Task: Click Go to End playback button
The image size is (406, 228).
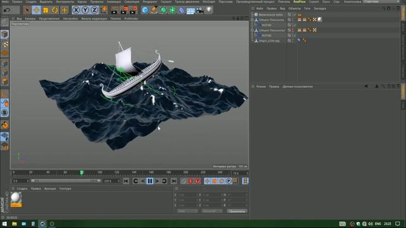Action: click(174, 181)
